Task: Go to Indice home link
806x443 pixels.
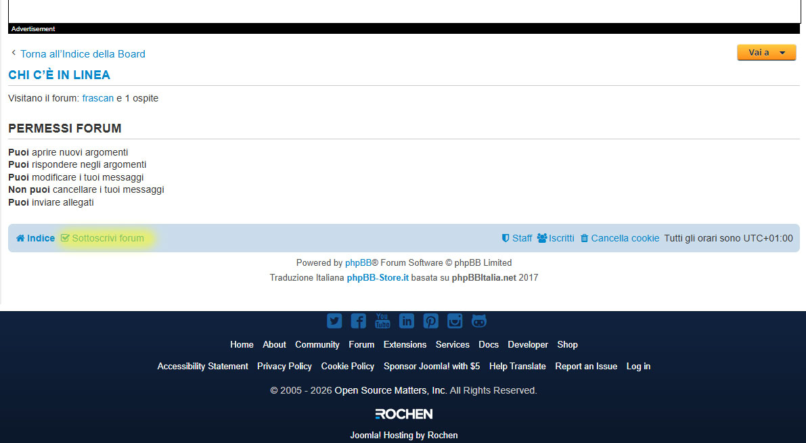Action: pyautogui.click(x=35, y=238)
